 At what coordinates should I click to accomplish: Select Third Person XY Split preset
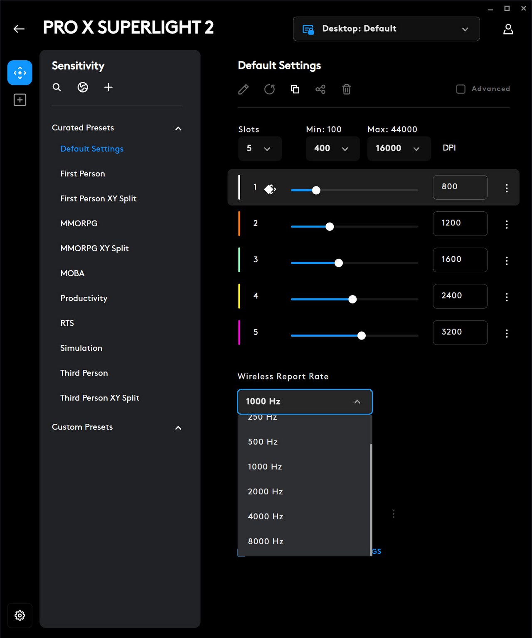[x=100, y=398]
